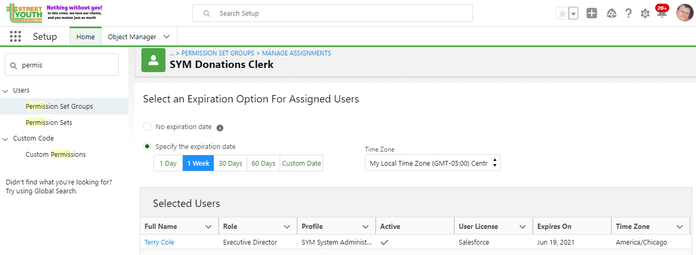Click the Setup gear icon
Screen dimensions: 696x255
point(645,14)
